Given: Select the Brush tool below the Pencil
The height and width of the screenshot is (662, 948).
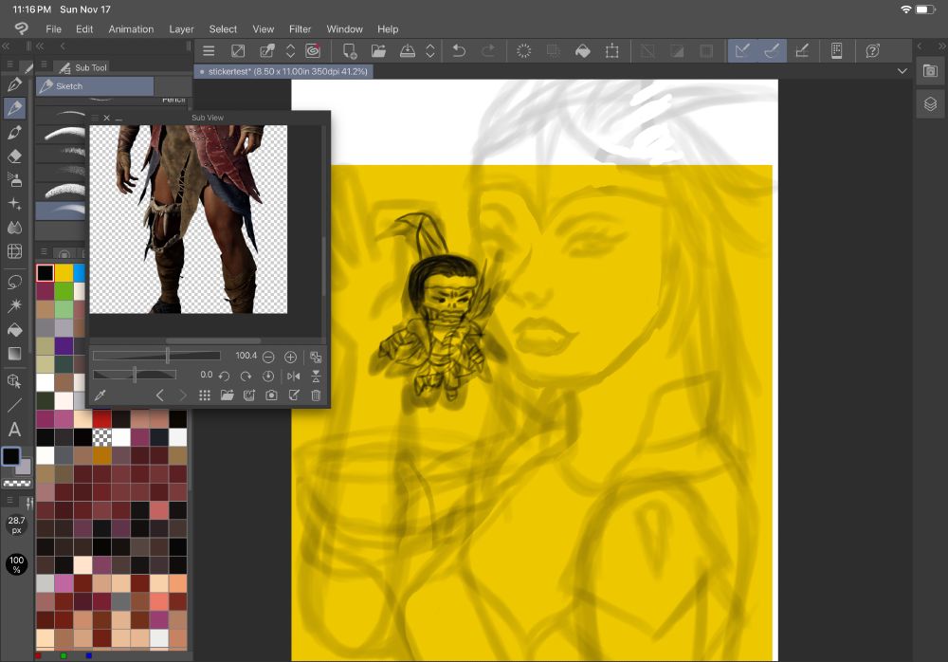Looking at the screenshot, I should click(x=14, y=133).
